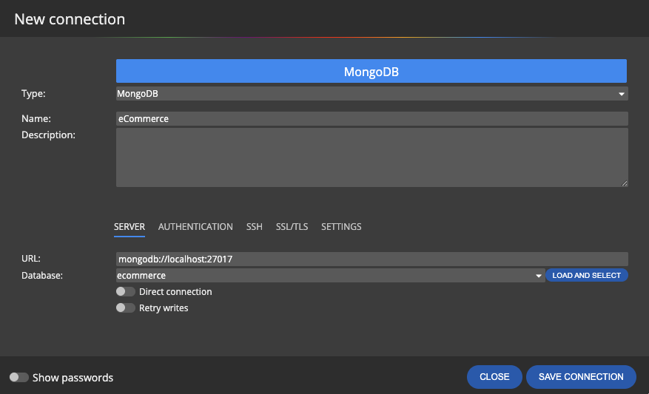The image size is (649, 394).
Task: Grab the Description box resize handle
Action: point(624,183)
